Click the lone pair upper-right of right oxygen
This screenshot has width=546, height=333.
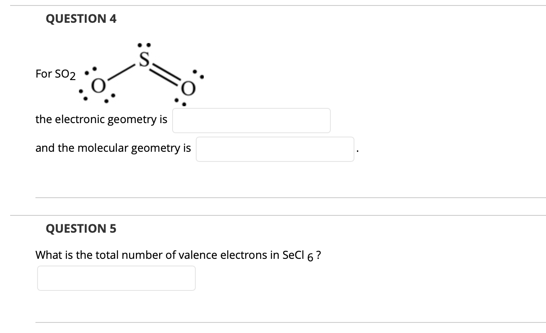[198, 74]
